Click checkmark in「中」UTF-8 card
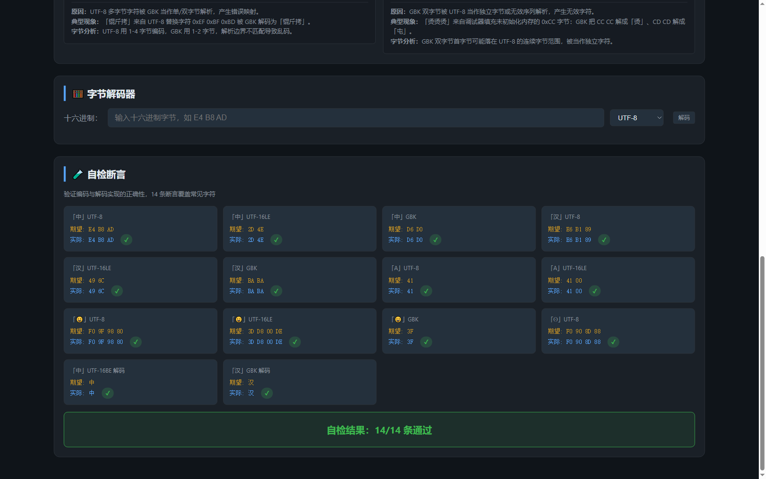The height and width of the screenshot is (479, 766). coord(126,240)
